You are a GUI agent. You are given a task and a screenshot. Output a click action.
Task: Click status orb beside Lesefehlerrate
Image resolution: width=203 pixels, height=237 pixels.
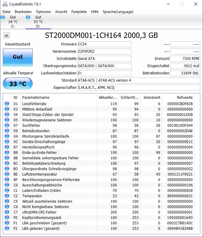pyautogui.click(x=7, y=104)
